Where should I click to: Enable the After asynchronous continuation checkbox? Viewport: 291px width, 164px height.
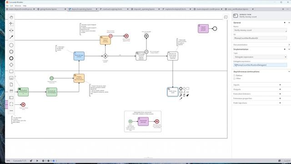point(235,78)
